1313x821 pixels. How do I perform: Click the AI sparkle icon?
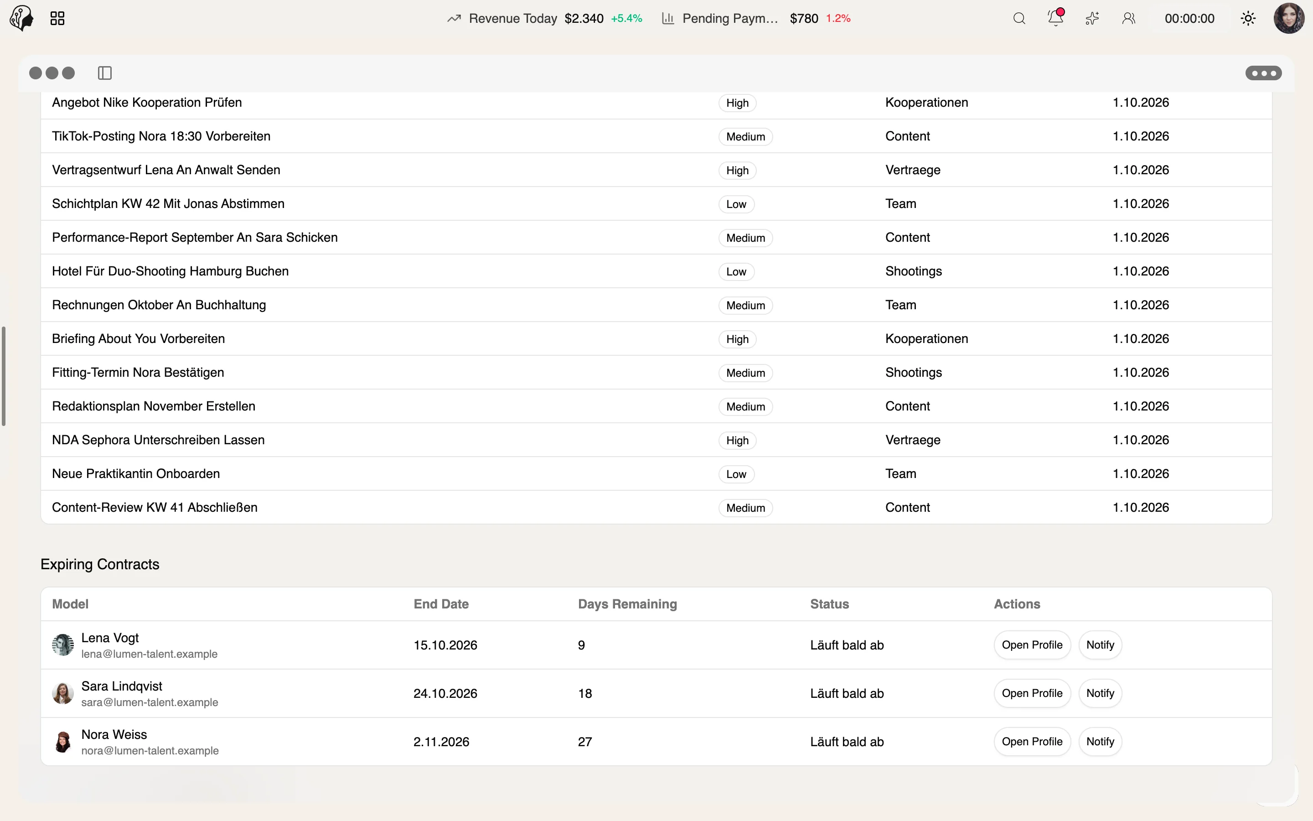pyautogui.click(x=1092, y=18)
